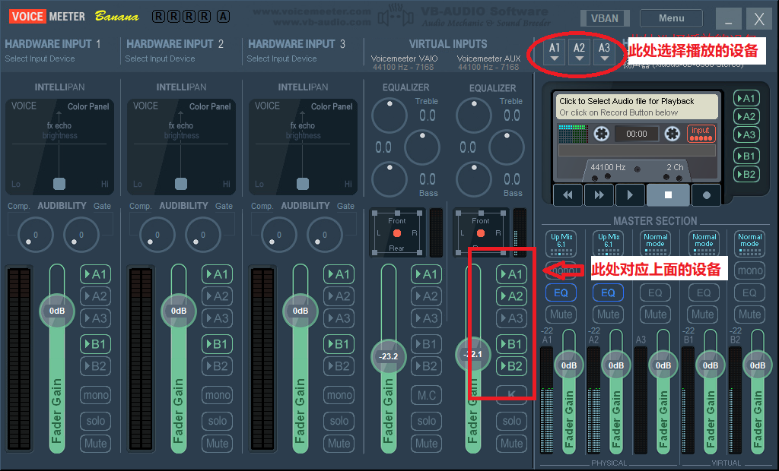Click the cassette fast-forward button

(x=599, y=195)
